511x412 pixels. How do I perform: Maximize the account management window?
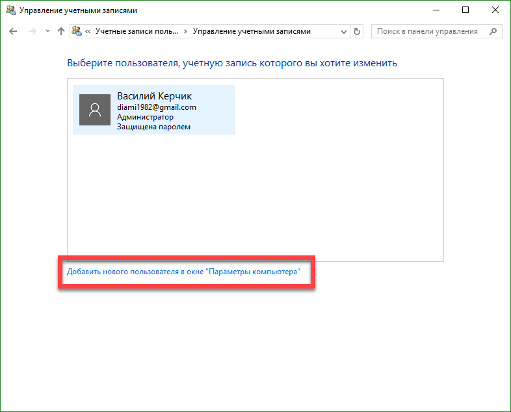pyautogui.click(x=465, y=10)
